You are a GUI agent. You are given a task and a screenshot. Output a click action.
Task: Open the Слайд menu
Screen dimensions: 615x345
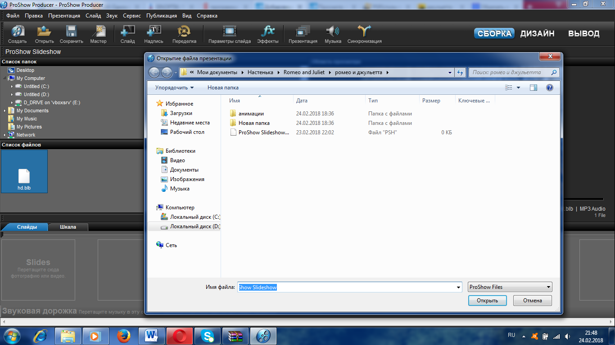pos(93,16)
